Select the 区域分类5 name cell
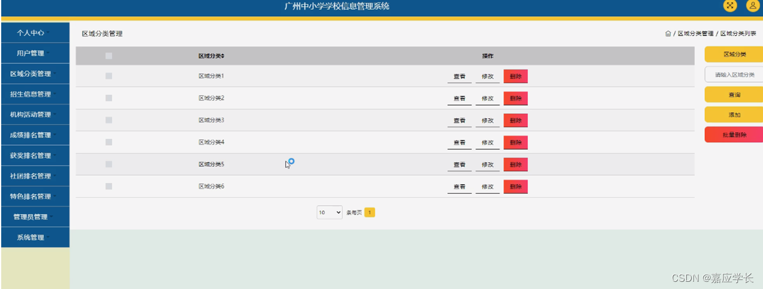Image resolution: width=763 pixels, height=289 pixels. [x=211, y=164]
